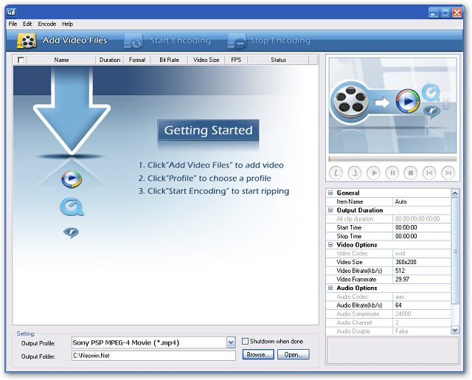The image size is (472, 380).
Task: Click the Audio Samplerate 24000 value
Action: click(421, 314)
